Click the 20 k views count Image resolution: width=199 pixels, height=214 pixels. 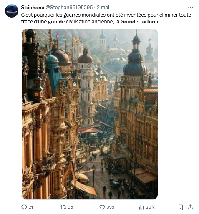[x=150, y=207]
